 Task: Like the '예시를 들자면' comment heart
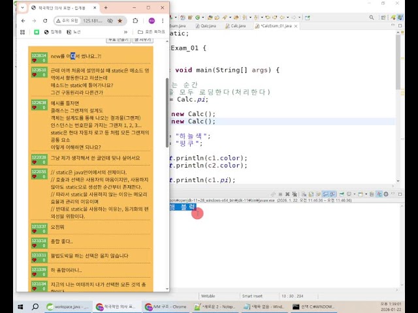[x=35, y=107]
